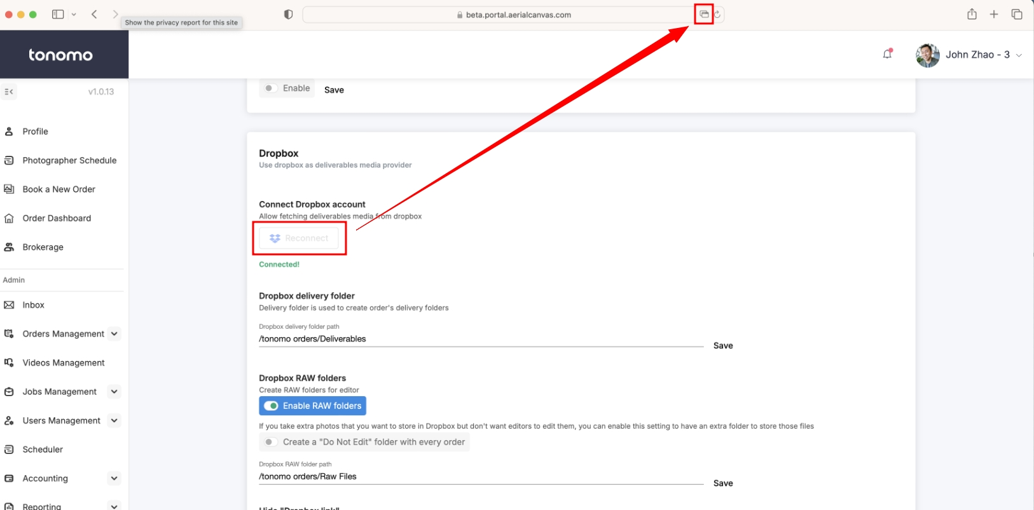1034x510 pixels.
Task: Click the Scheduler sidebar icon
Action: (x=9, y=450)
